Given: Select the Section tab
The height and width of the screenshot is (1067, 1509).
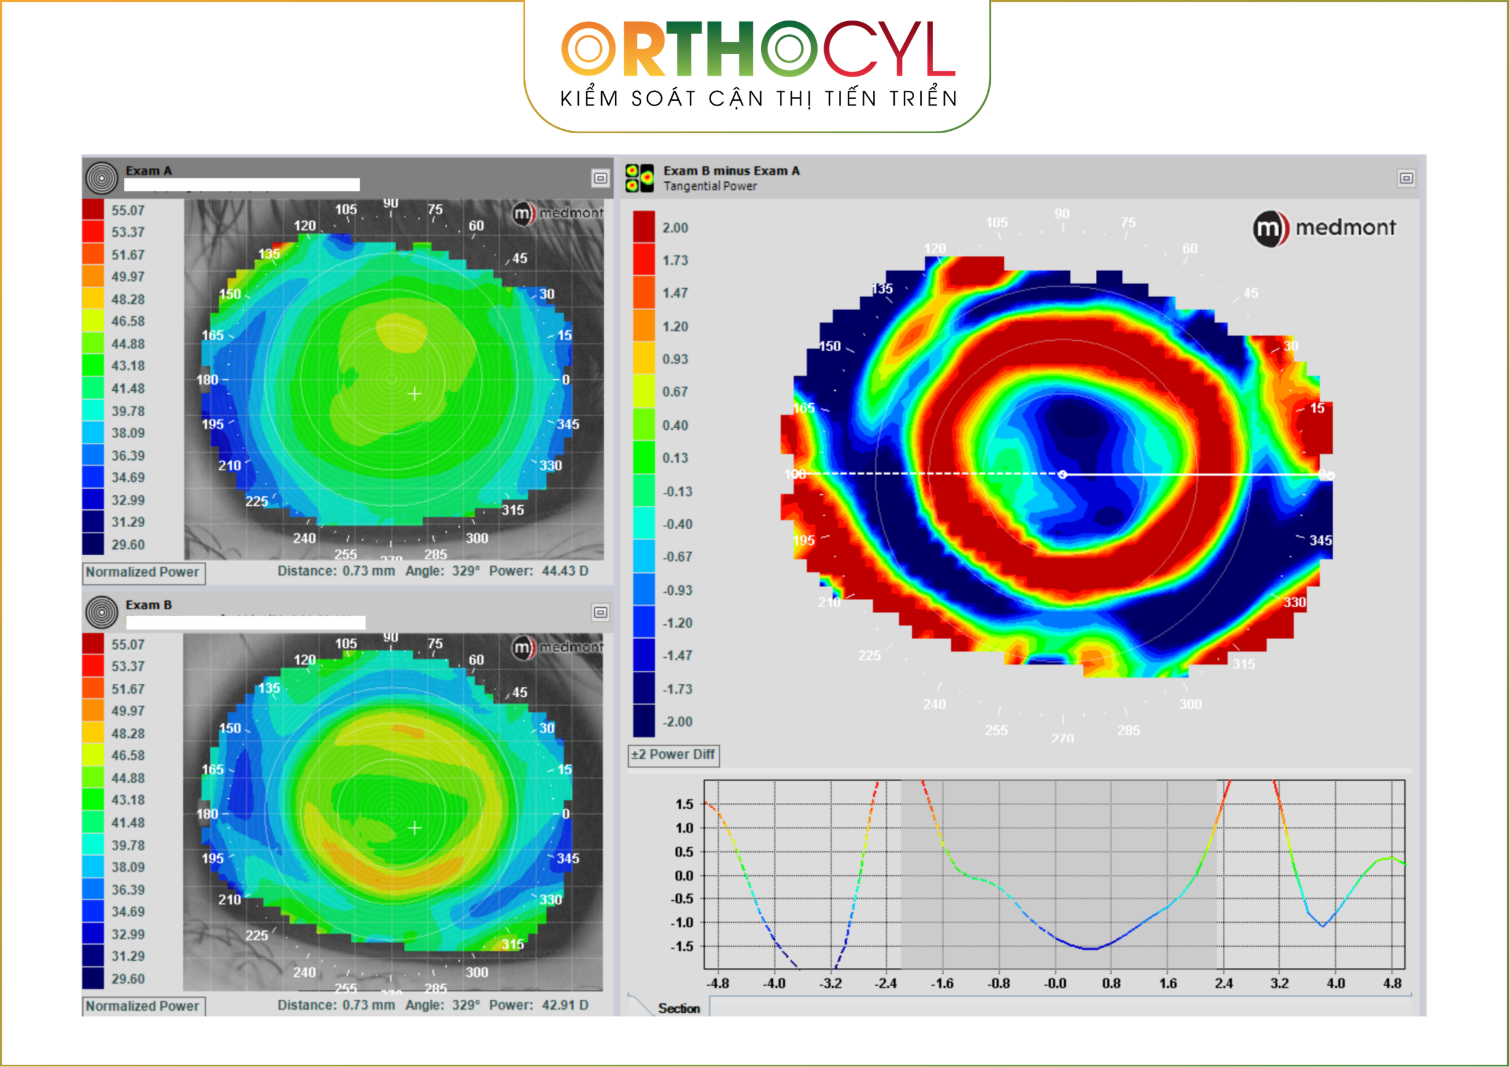Looking at the screenshot, I should coord(679,1009).
